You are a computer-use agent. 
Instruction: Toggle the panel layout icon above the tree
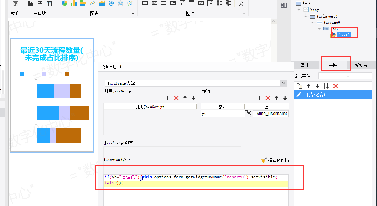284,5
